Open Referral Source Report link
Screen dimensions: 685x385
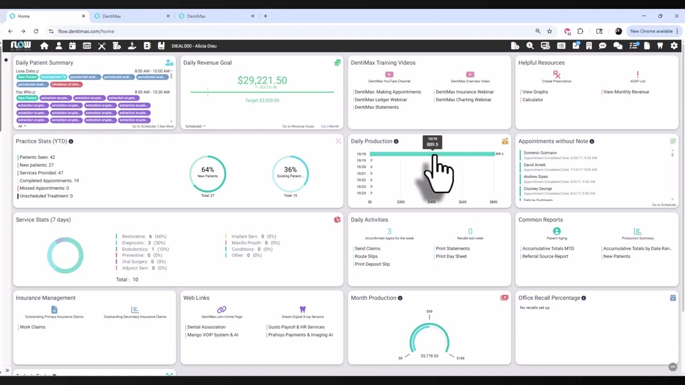[545, 256]
